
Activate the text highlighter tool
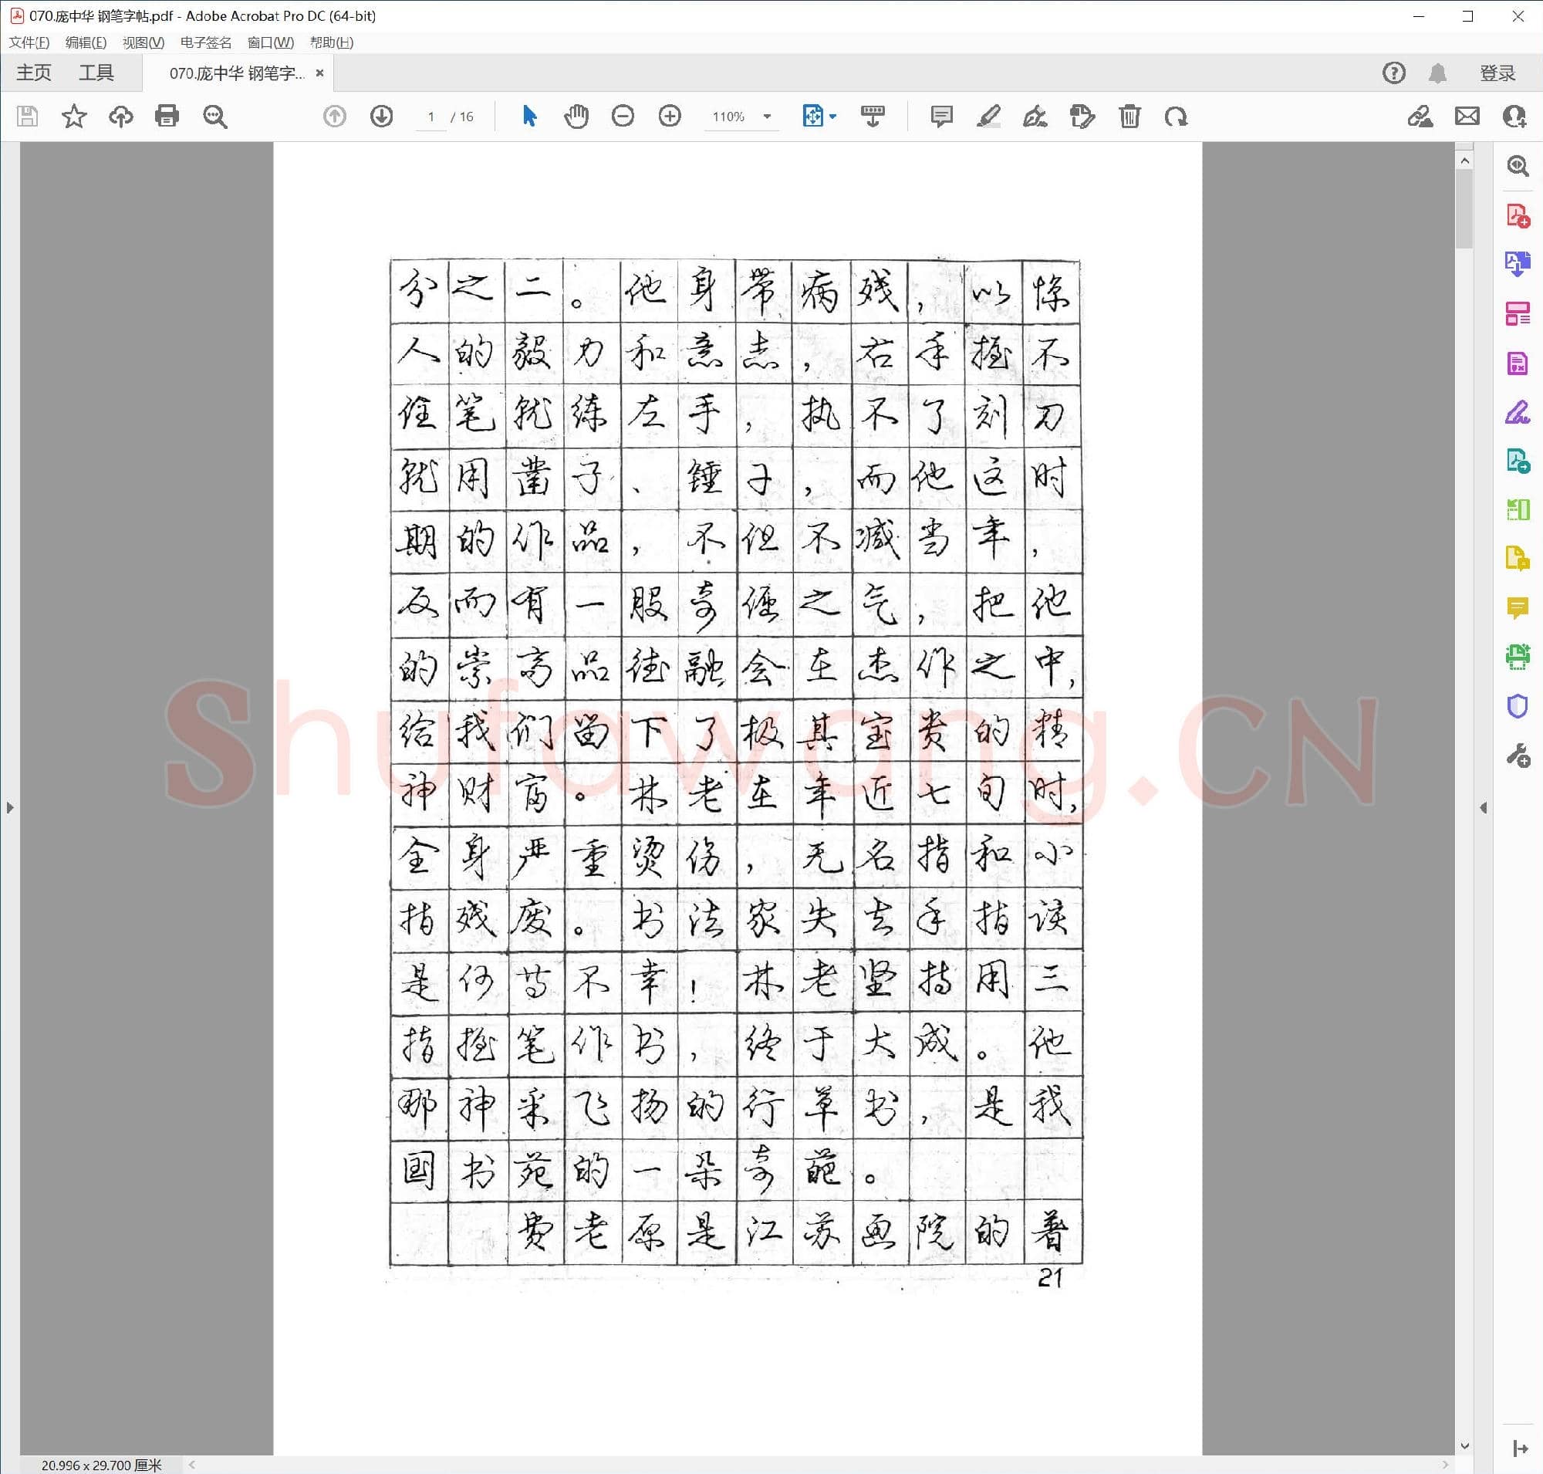pos(988,117)
